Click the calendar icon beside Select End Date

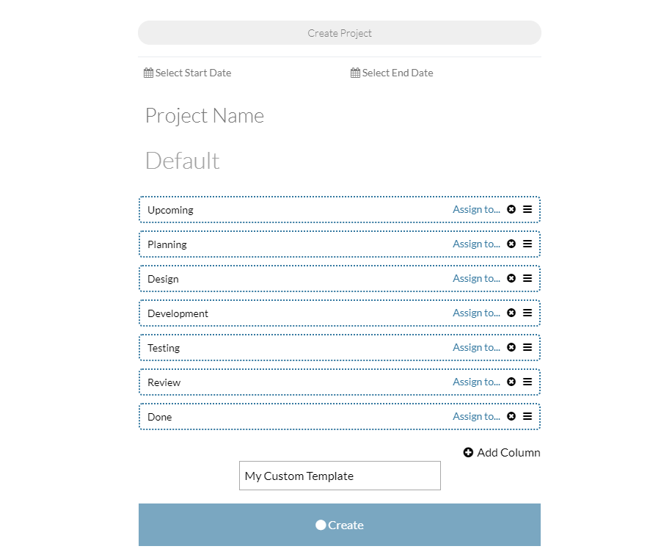pos(355,73)
